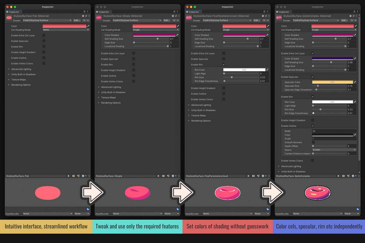Click asset label tag in StylizedSurface-Simple window
Screen dimensions: 365x243
coord(178,209)
